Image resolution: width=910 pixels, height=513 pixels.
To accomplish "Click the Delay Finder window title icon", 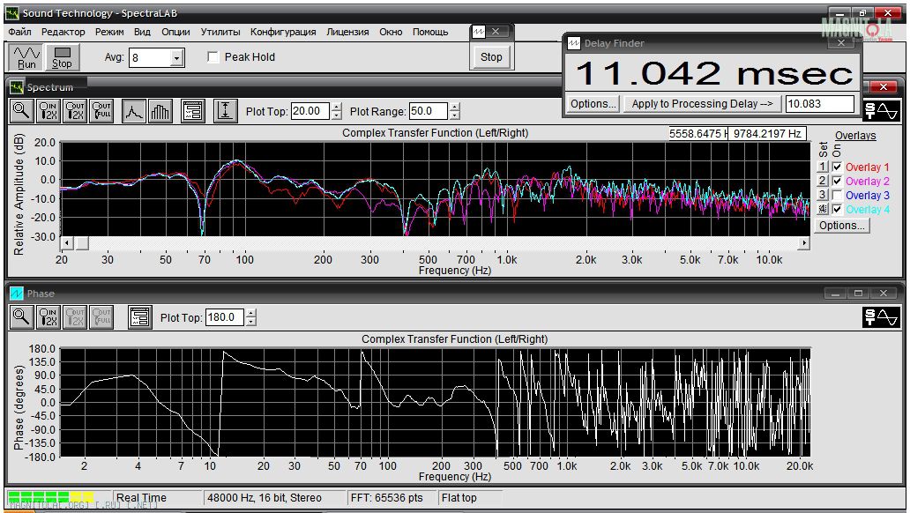I will (574, 43).
